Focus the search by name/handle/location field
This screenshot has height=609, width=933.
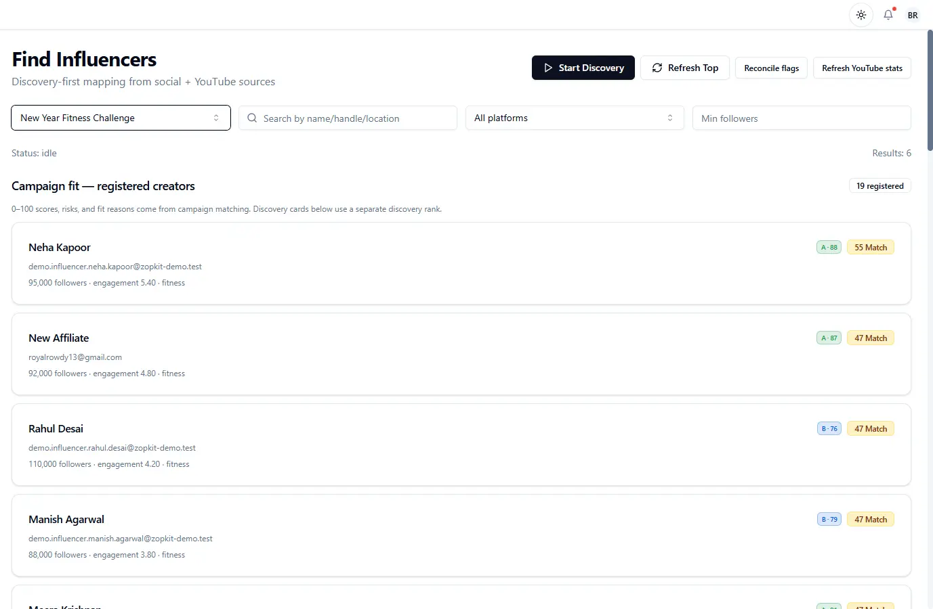(348, 118)
